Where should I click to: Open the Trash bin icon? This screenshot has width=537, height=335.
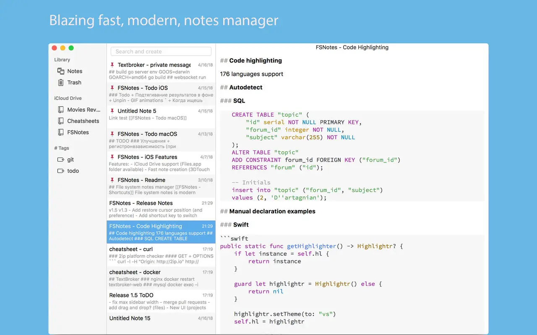click(x=61, y=82)
